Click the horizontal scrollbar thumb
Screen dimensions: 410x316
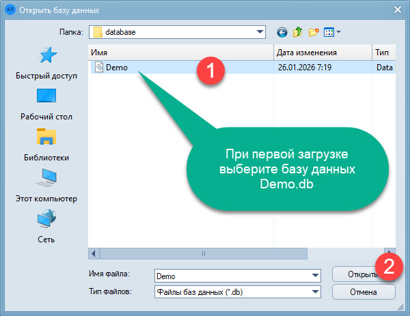pos(204,253)
